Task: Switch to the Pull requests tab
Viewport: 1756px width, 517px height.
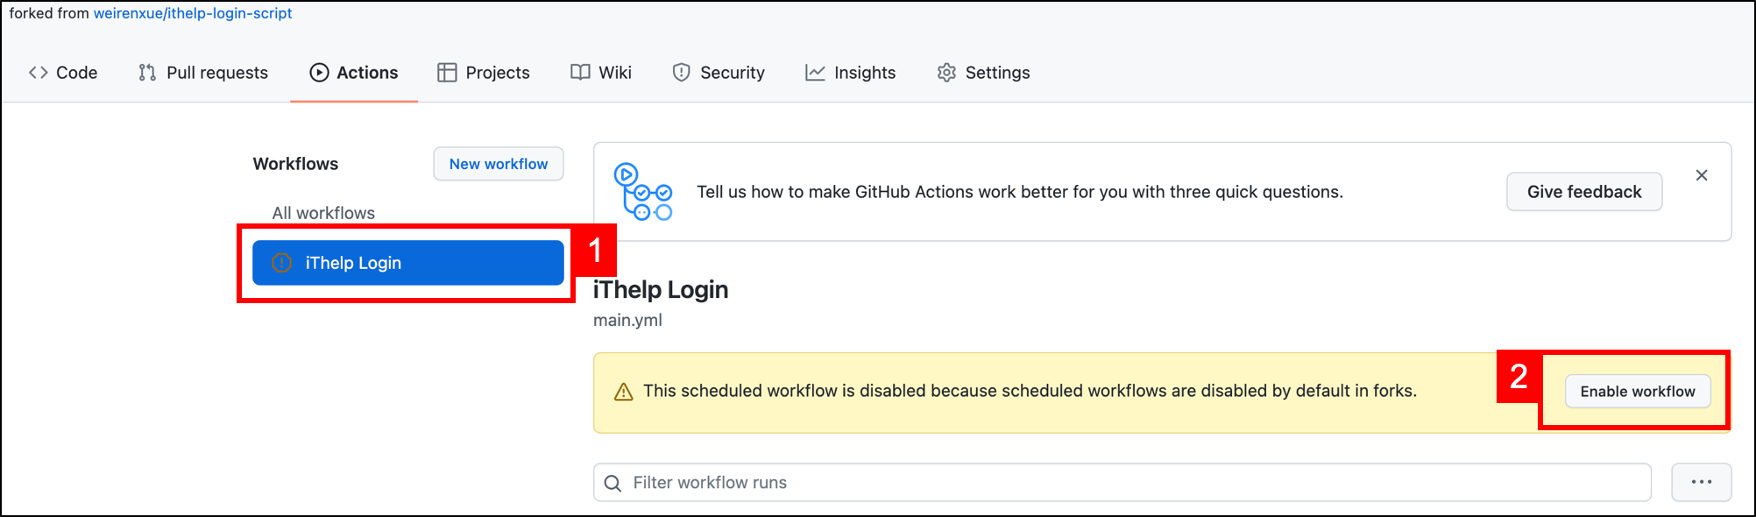Action: pyautogui.click(x=216, y=73)
